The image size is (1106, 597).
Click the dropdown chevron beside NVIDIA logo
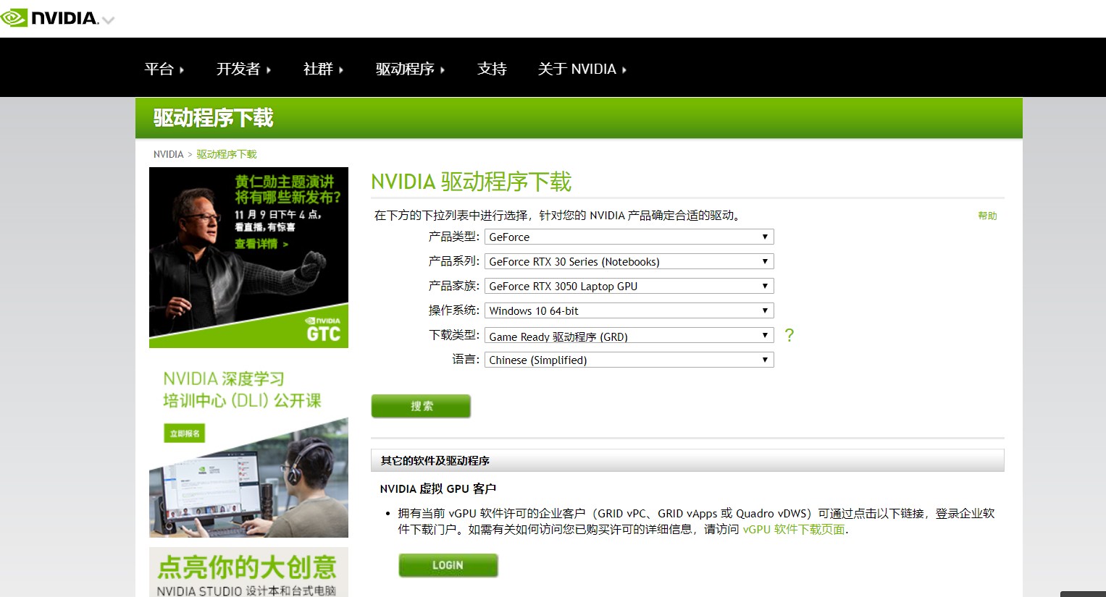(109, 20)
